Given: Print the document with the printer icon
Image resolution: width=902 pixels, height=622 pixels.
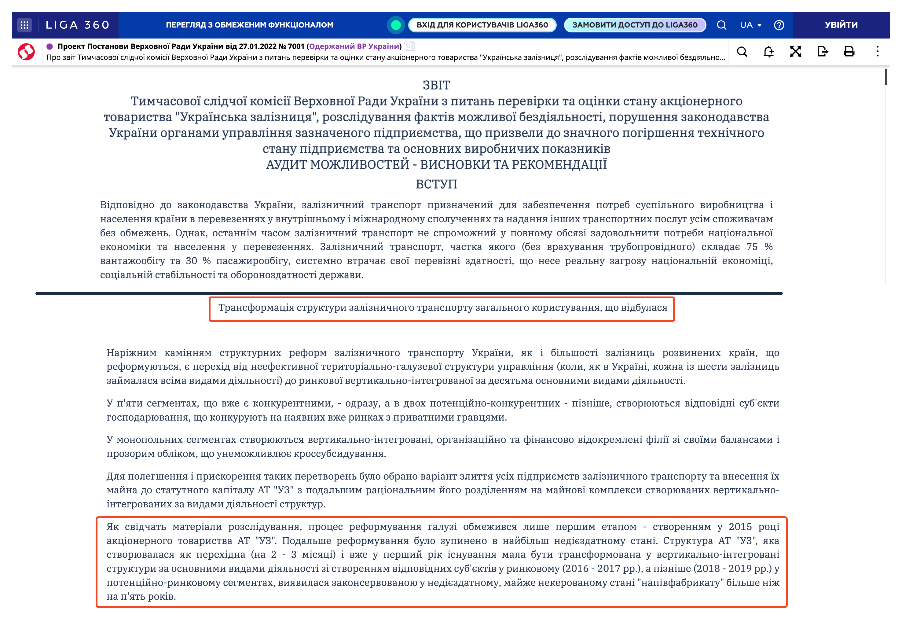Looking at the screenshot, I should click(x=849, y=52).
